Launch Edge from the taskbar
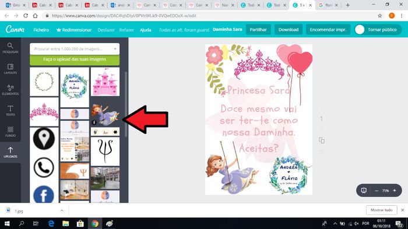 (x=51, y=224)
